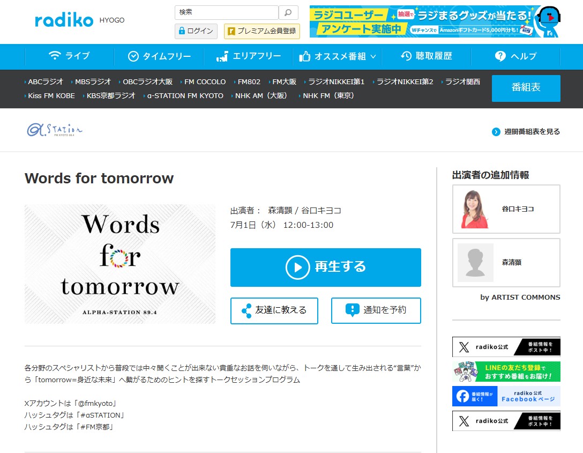
Task: Click the α-STATION station logo
Action: (x=55, y=130)
